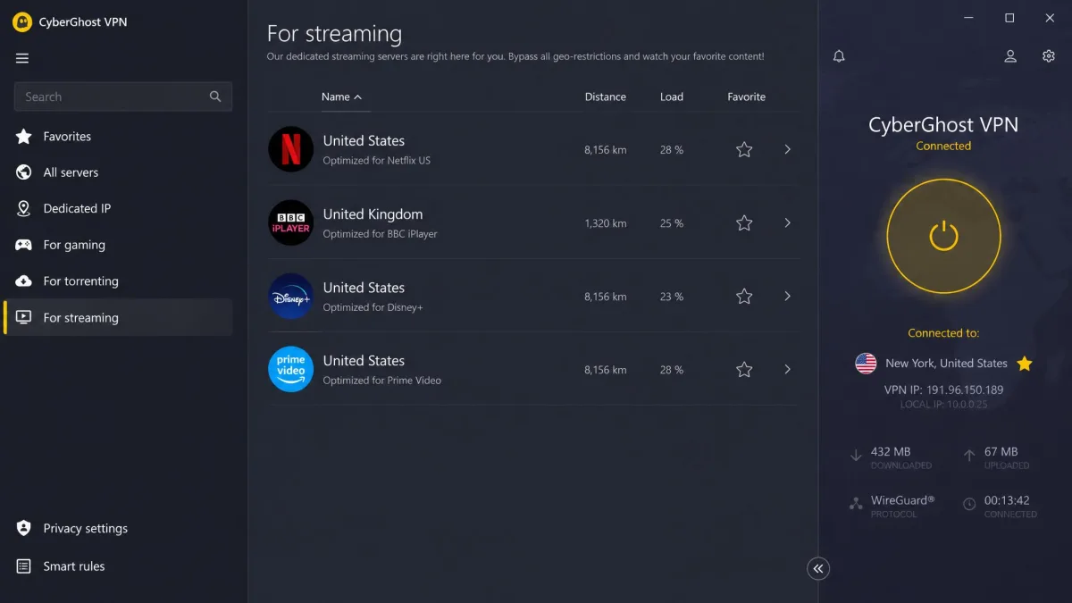The width and height of the screenshot is (1072, 603).
Task: Expand the Prime Video row chevron
Action: tap(787, 369)
